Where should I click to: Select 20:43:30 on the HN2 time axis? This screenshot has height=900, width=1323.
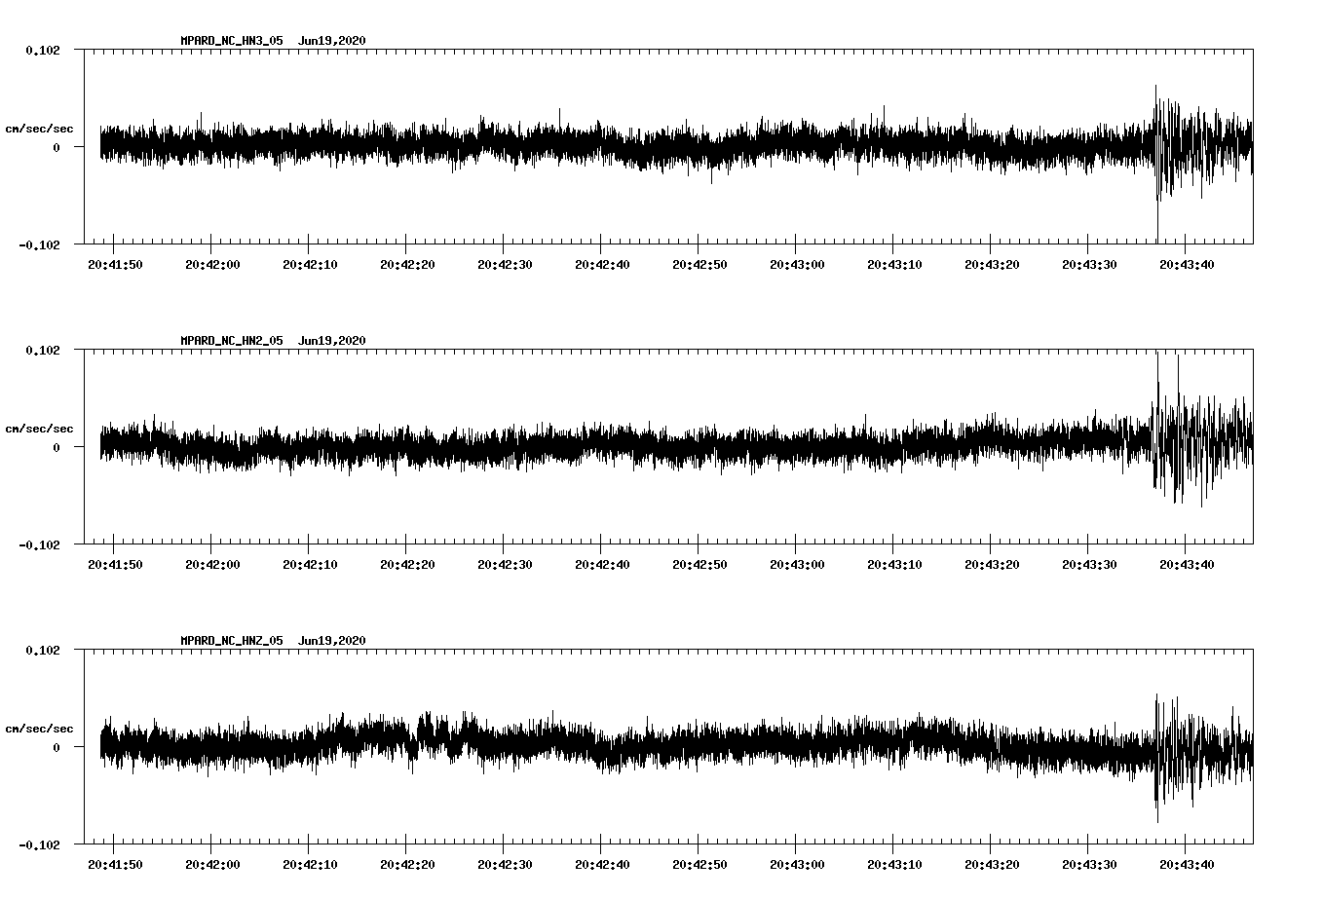coord(1089,564)
